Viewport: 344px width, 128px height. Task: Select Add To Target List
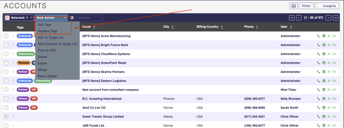[x=50, y=38]
